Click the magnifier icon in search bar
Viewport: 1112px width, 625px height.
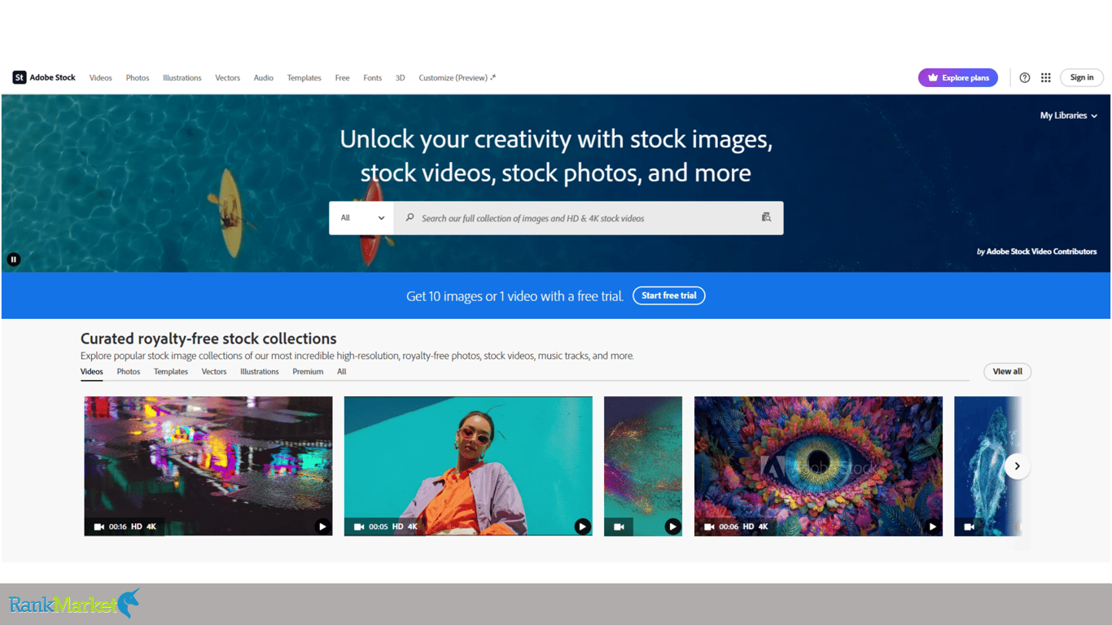410,217
